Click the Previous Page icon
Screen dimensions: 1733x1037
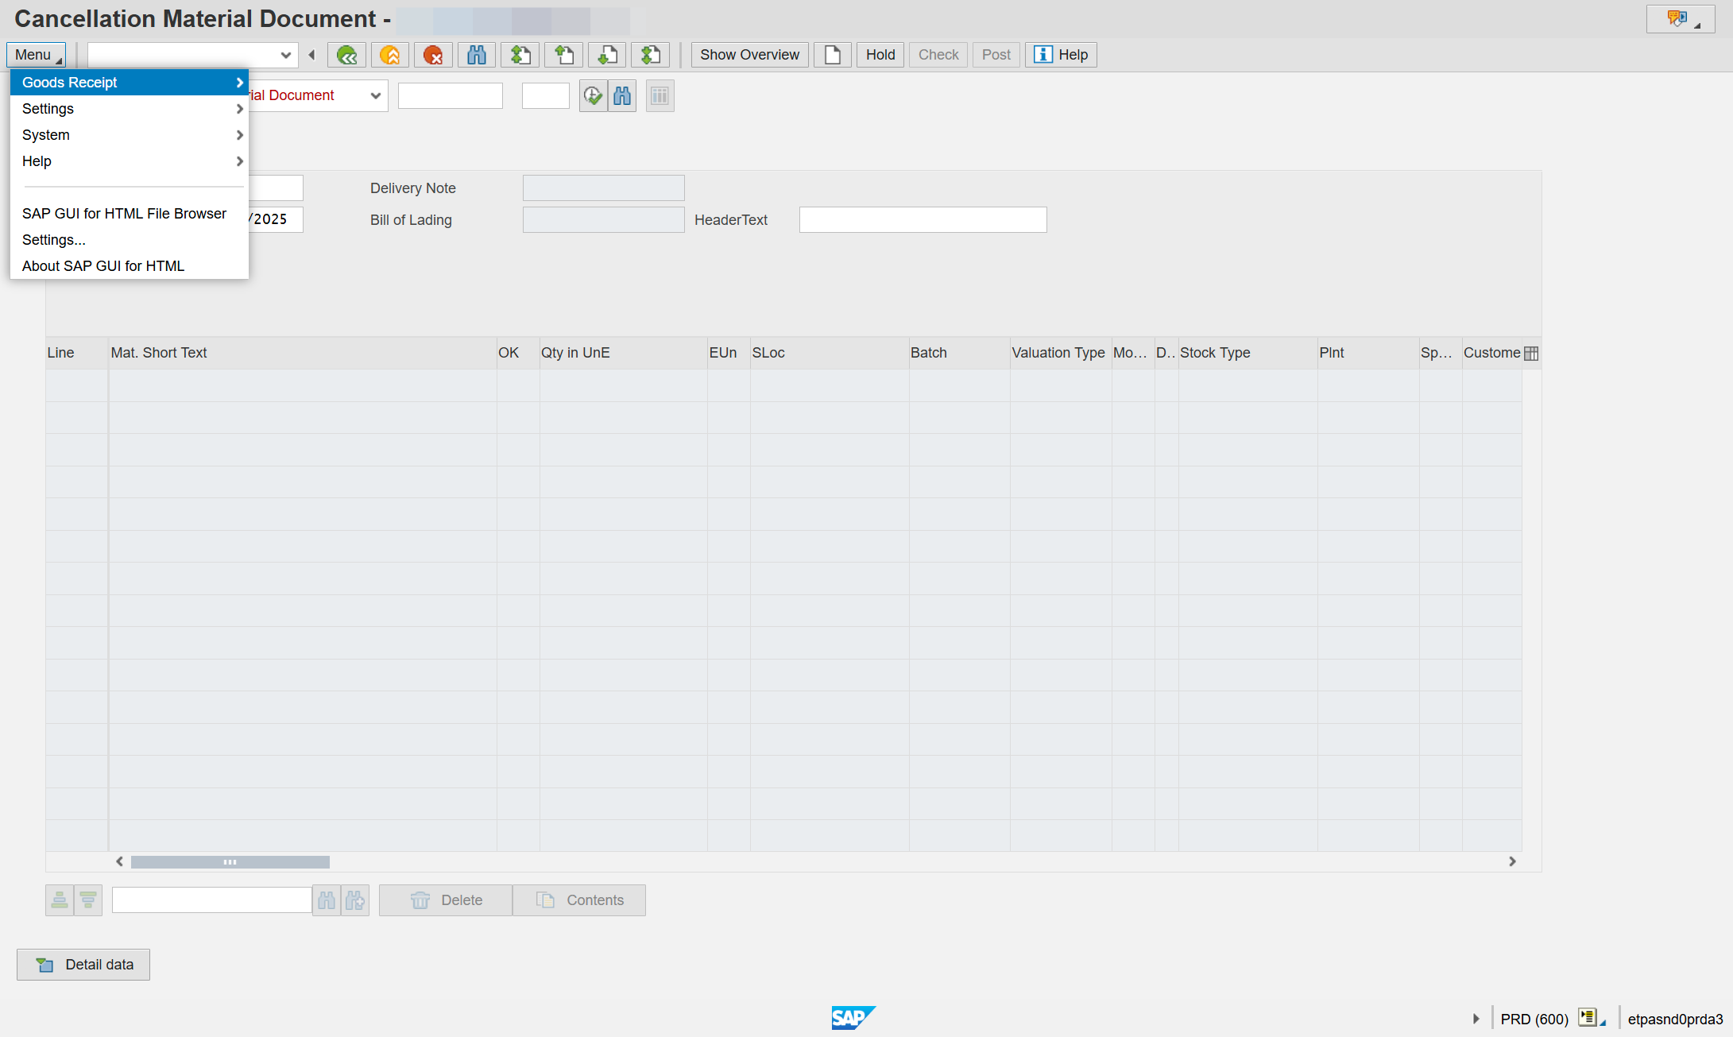click(563, 55)
